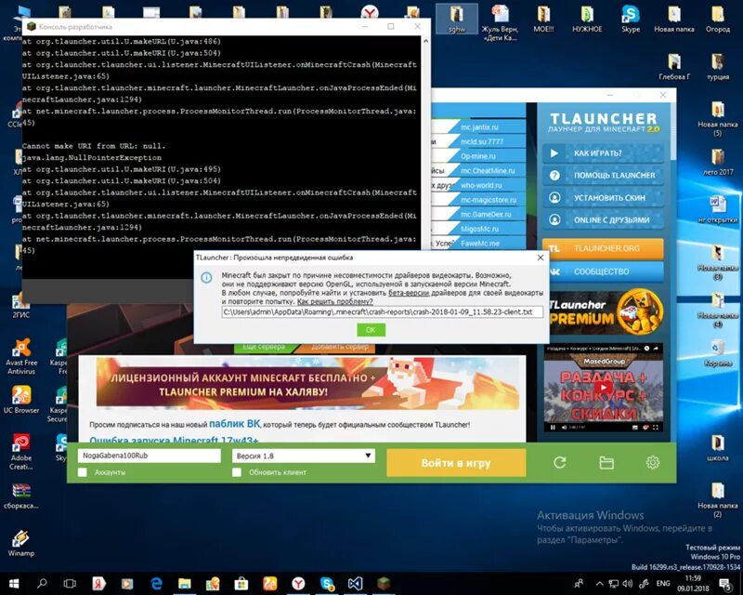Open the VK 'Сообщество' button
This screenshot has width=743, height=595.
point(603,271)
